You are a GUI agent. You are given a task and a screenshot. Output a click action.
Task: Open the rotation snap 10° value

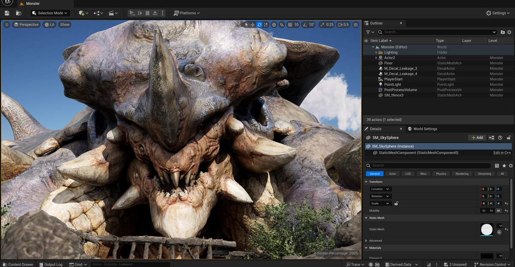click(312, 25)
